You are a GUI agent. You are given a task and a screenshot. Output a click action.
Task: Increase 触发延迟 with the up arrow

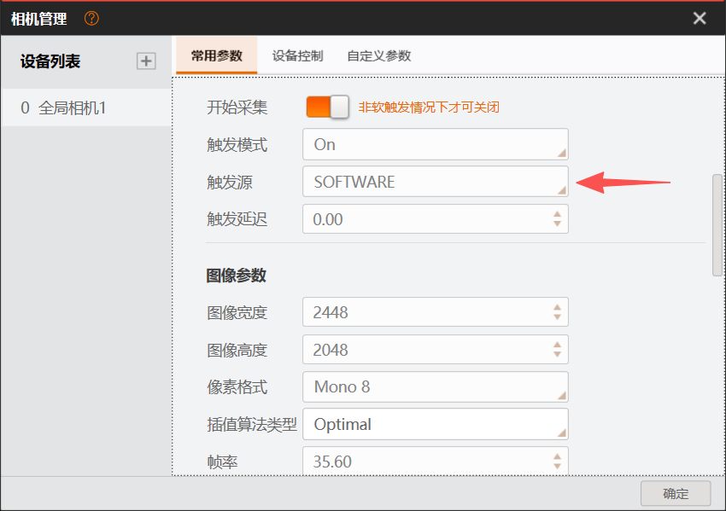click(x=557, y=214)
